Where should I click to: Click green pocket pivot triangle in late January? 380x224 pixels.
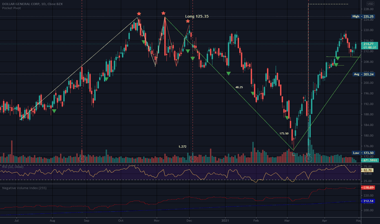coord(253,93)
